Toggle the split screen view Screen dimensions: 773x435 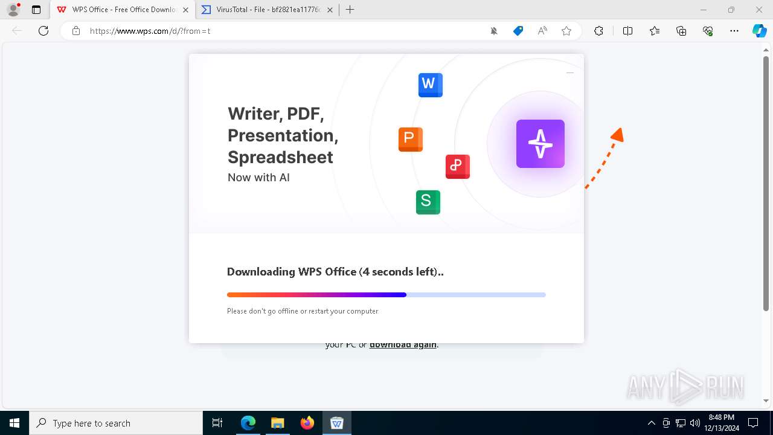pos(627,31)
